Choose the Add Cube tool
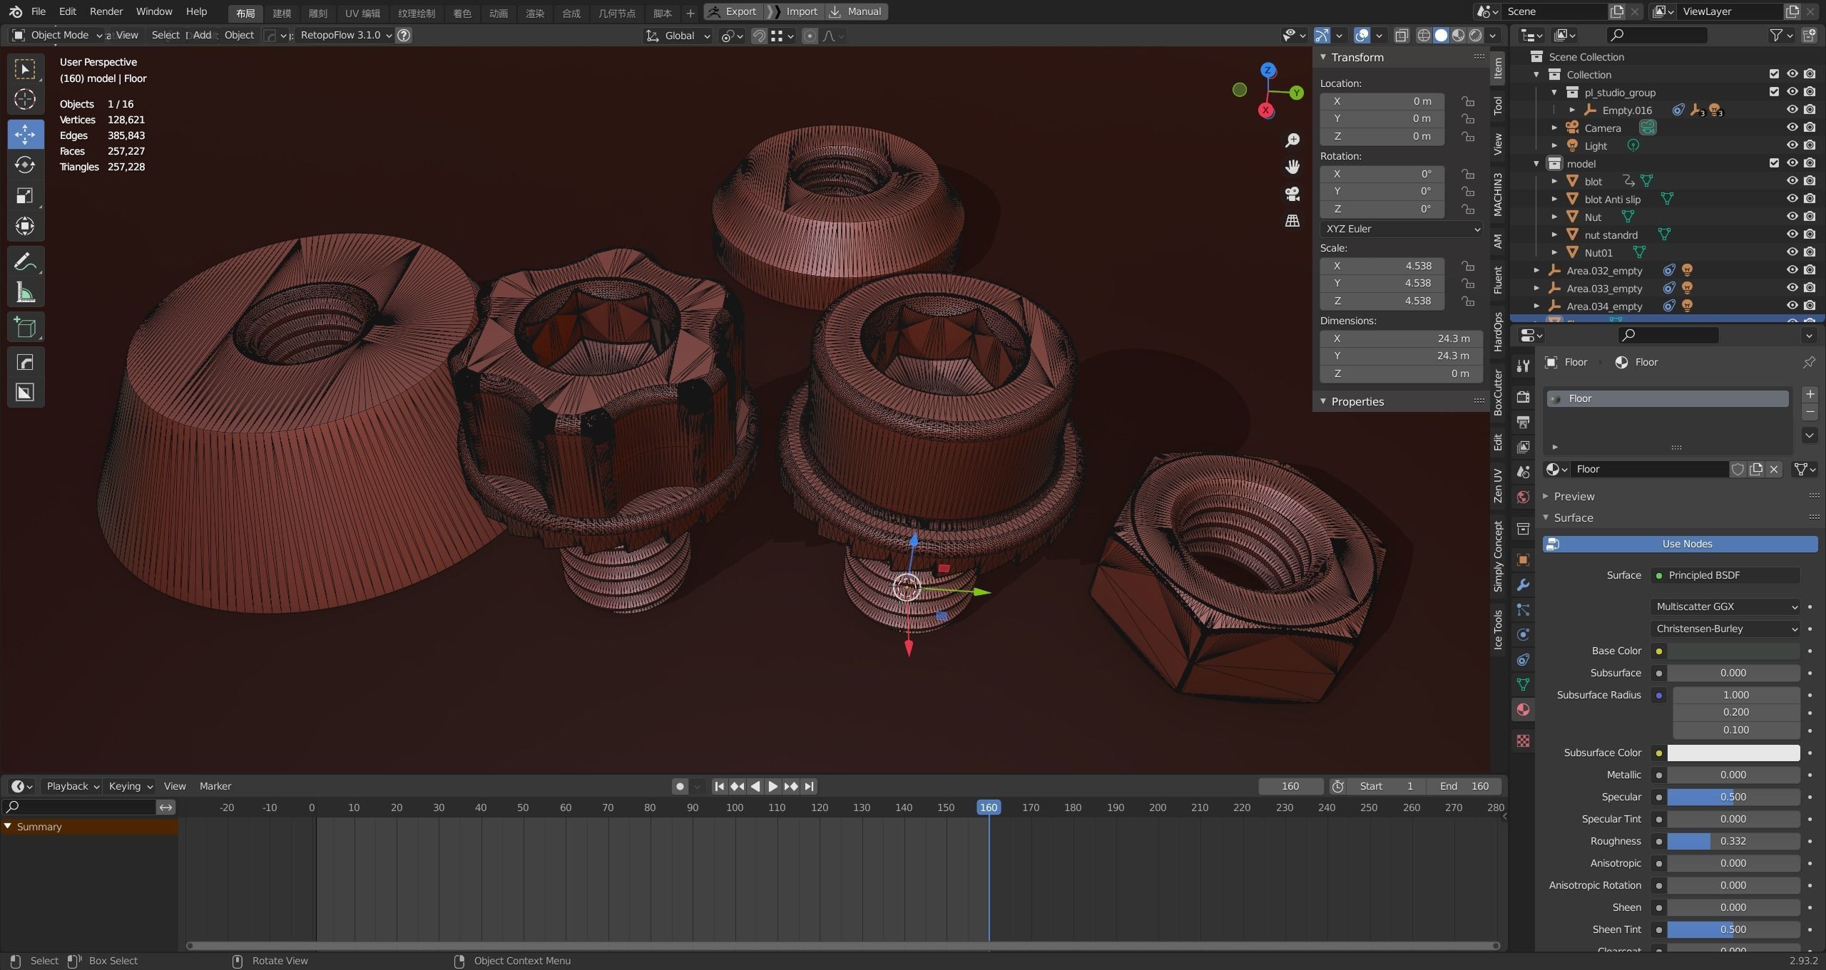 point(25,328)
